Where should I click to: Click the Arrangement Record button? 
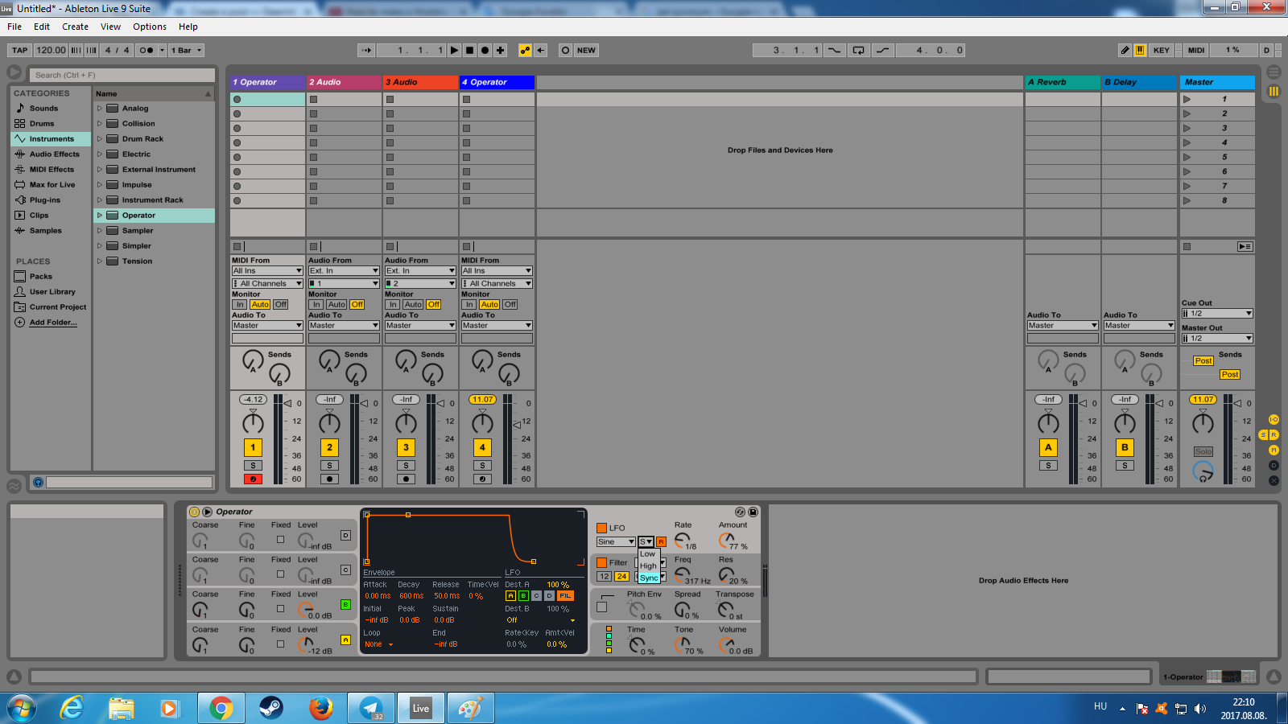pos(485,50)
